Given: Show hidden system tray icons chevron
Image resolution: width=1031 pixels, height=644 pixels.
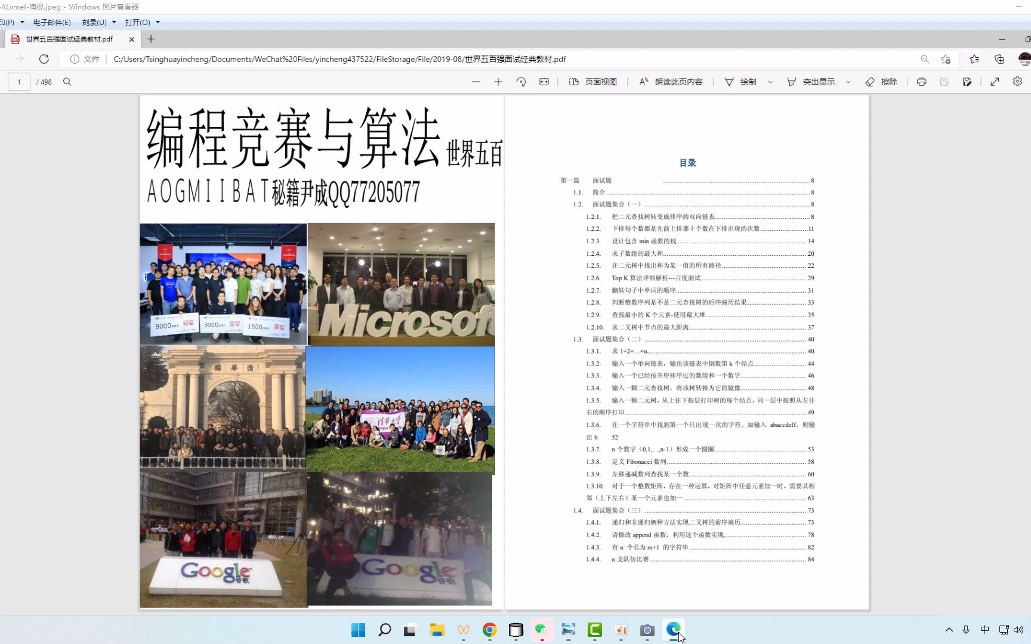Looking at the screenshot, I should click(949, 630).
